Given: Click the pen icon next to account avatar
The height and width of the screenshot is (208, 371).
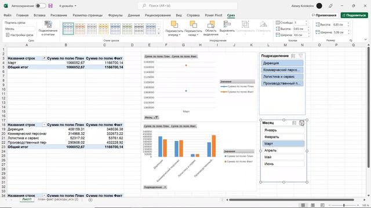Looking at the screenshot, I should click(330, 6).
